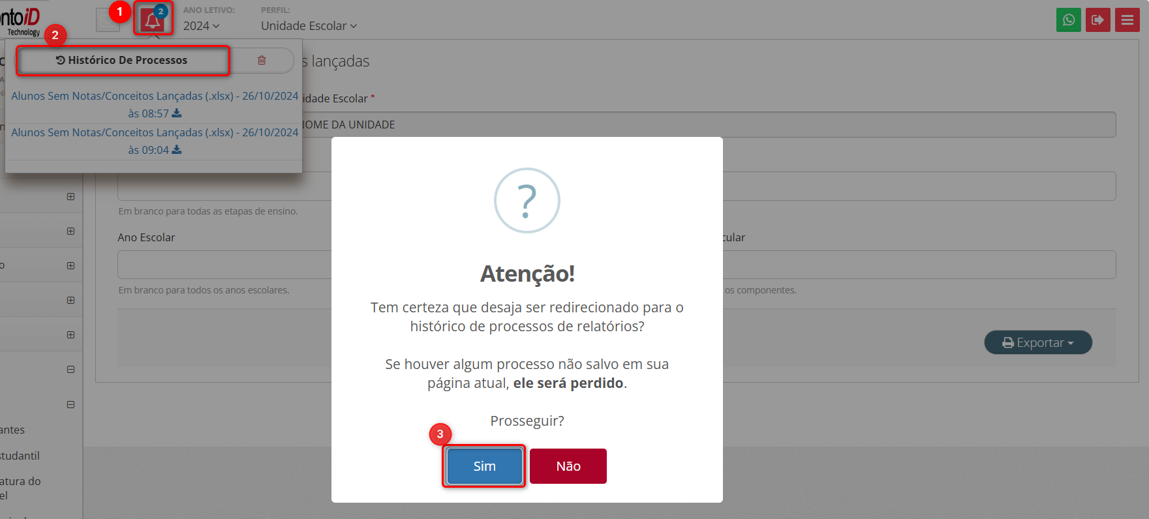Confirm with the Sim button
The width and height of the screenshot is (1149, 519).
pyautogui.click(x=484, y=466)
